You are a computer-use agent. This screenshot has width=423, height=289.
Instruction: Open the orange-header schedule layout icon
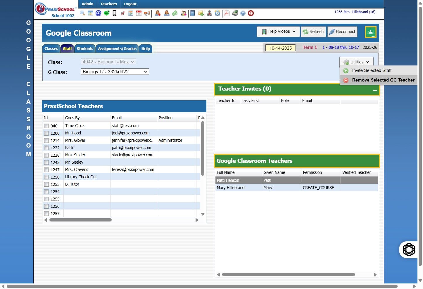(x=131, y=13)
